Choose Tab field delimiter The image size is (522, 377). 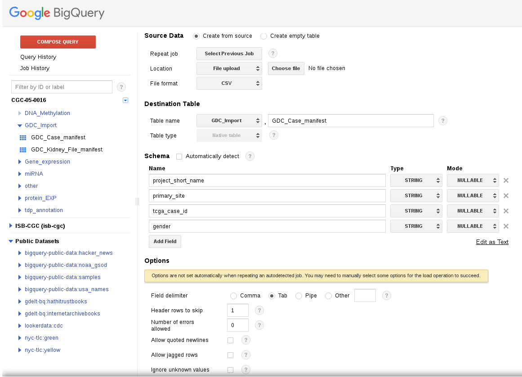point(272,296)
